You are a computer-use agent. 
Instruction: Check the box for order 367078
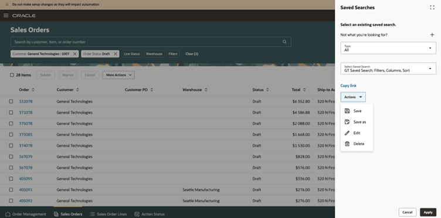(x=11, y=168)
